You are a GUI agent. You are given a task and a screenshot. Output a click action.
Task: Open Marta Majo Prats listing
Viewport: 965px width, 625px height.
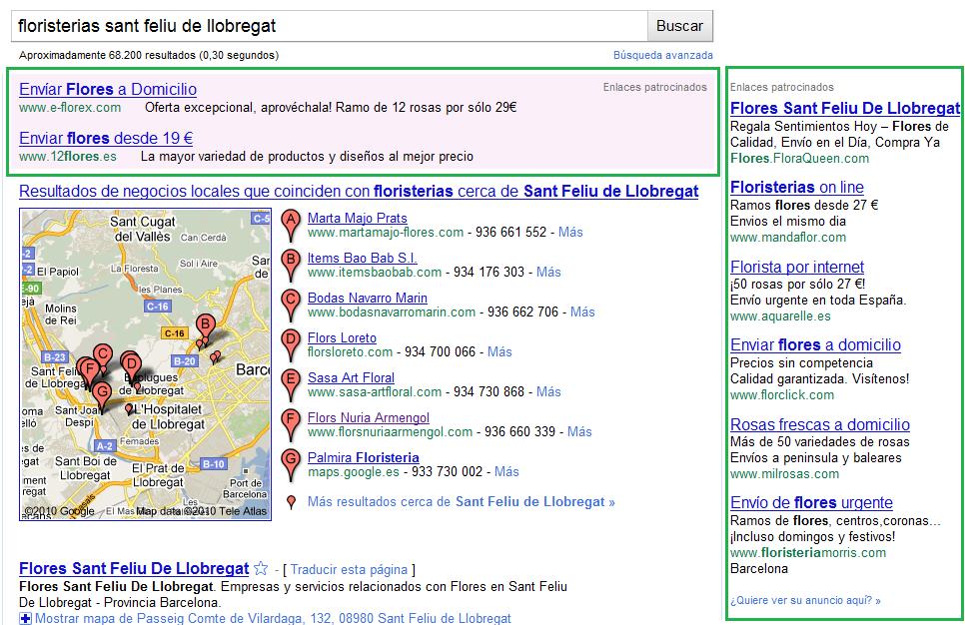click(x=357, y=218)
